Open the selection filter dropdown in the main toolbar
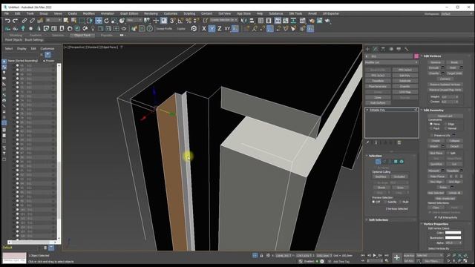 [54, 20]
